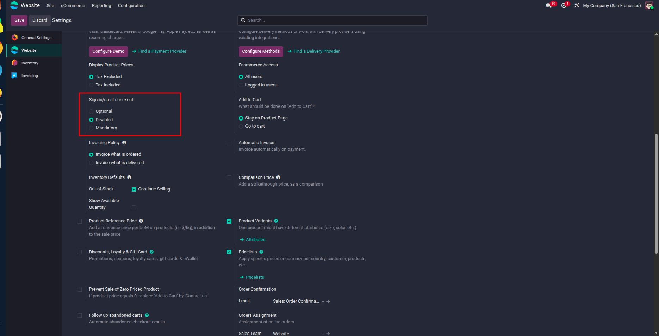Click Product Reference Price info icon
This screenshot has width=659, height=336.
click(x=141, y=221)
